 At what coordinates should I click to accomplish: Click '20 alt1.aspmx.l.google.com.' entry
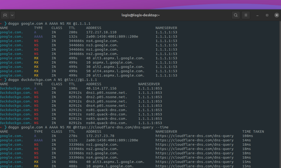pos(115,75)
